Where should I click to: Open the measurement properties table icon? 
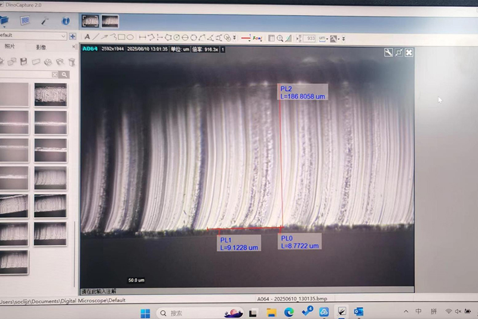271,38
